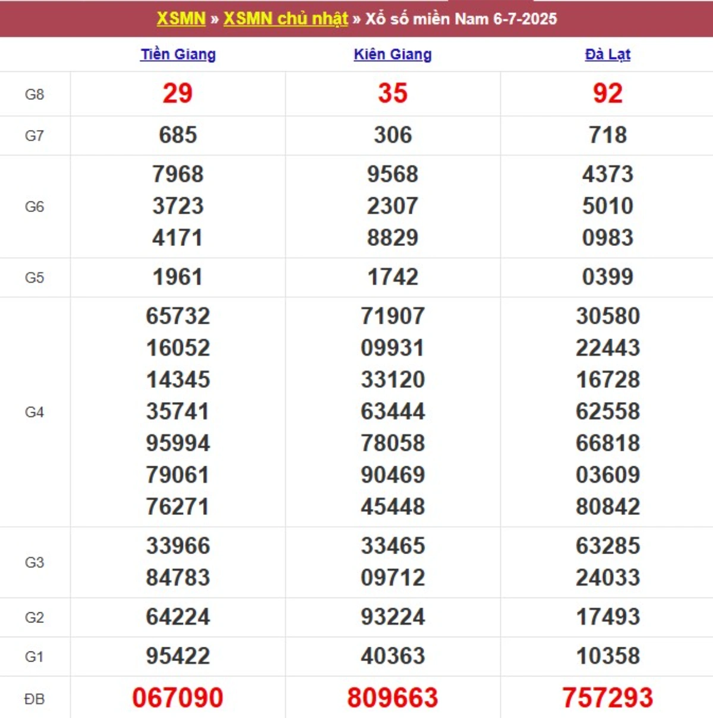Click G3 number 63285

tap(608, 546)
